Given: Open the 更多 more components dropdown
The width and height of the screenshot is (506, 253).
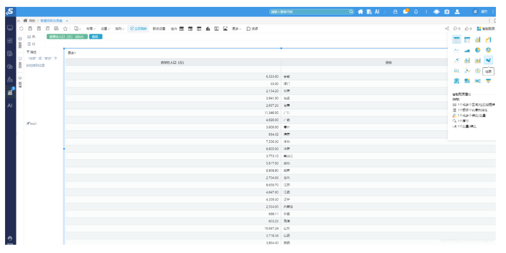Looking at the screenshot, I should click(x=237, y=28).
